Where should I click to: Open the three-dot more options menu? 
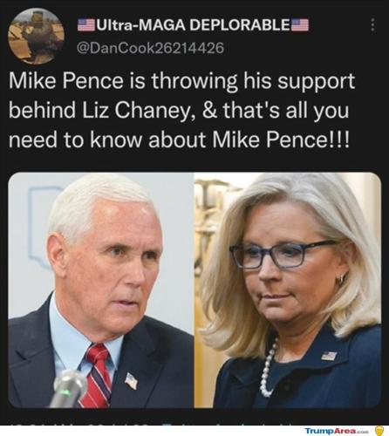tap(372, 25)
